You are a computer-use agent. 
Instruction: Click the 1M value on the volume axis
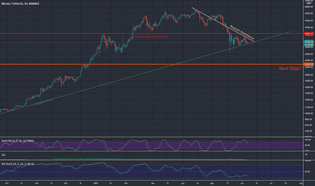[x=306, y=155]
